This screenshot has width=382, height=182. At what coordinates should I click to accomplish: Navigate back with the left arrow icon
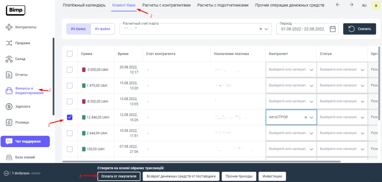coord(337,5)
